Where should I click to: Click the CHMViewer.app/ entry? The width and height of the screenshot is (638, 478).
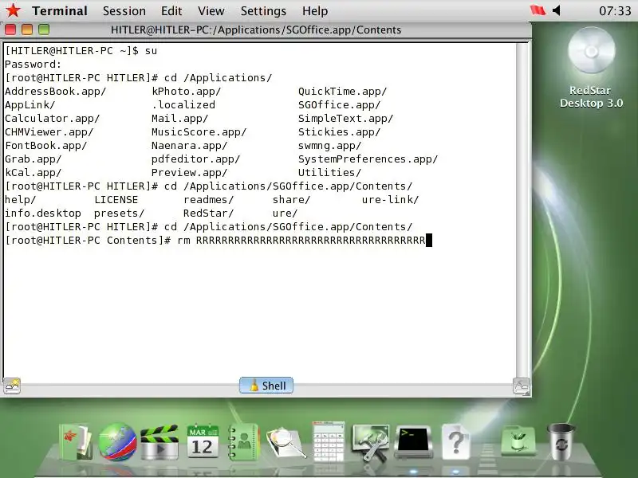coord(49,132)
